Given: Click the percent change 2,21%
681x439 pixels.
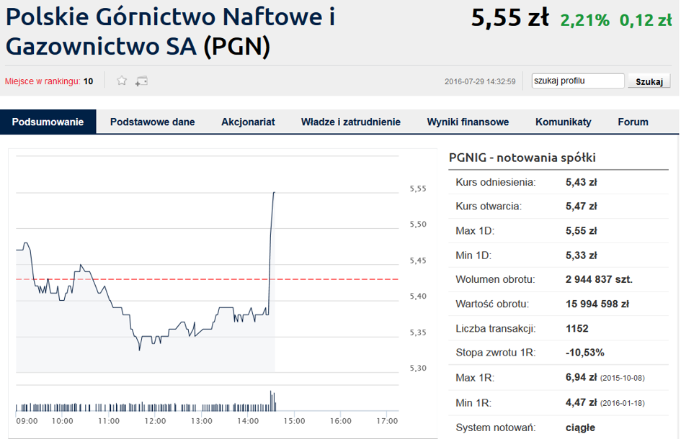Looking at the screenshot, I should (584, 20).
